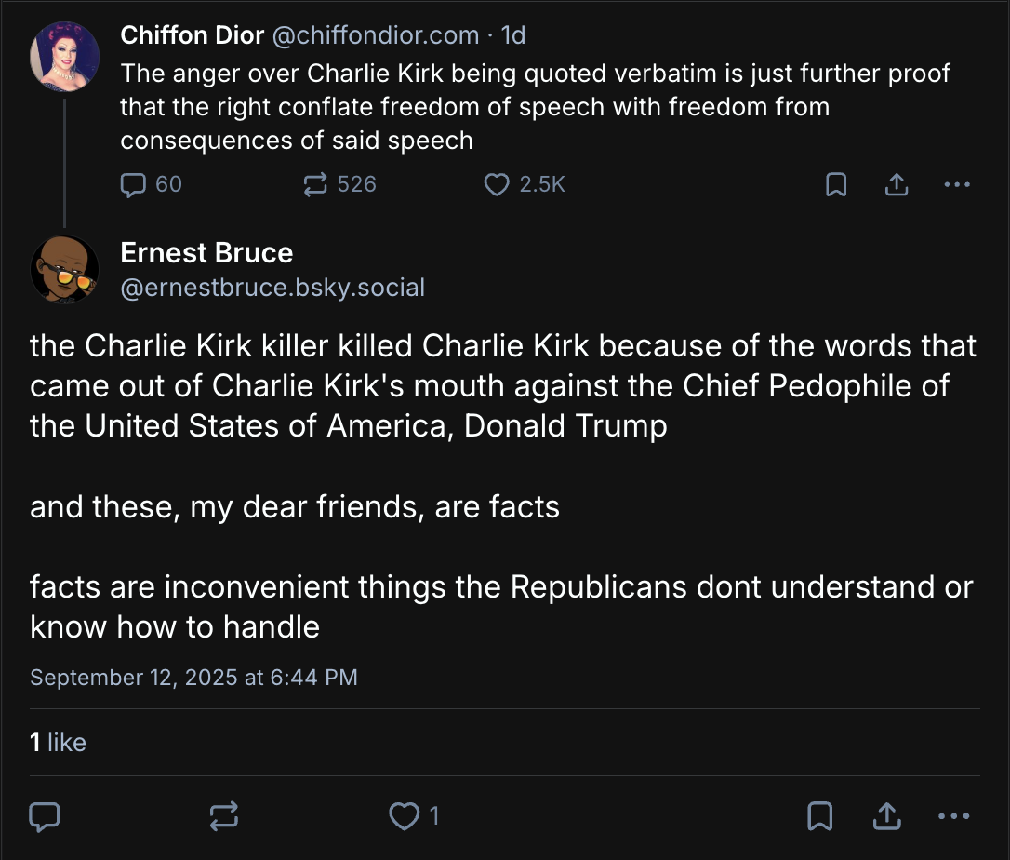Share Chiffon Dior's post

tap(896, 184)
